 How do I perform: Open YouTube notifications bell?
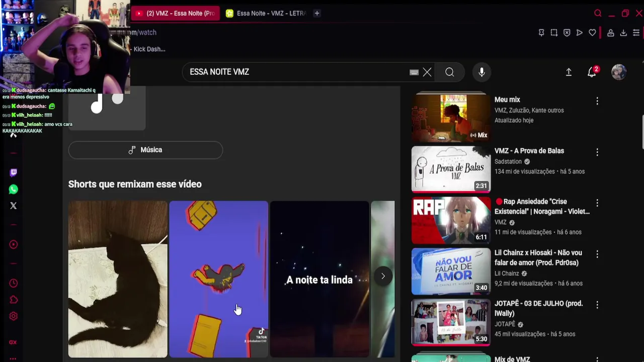point(592,72)
